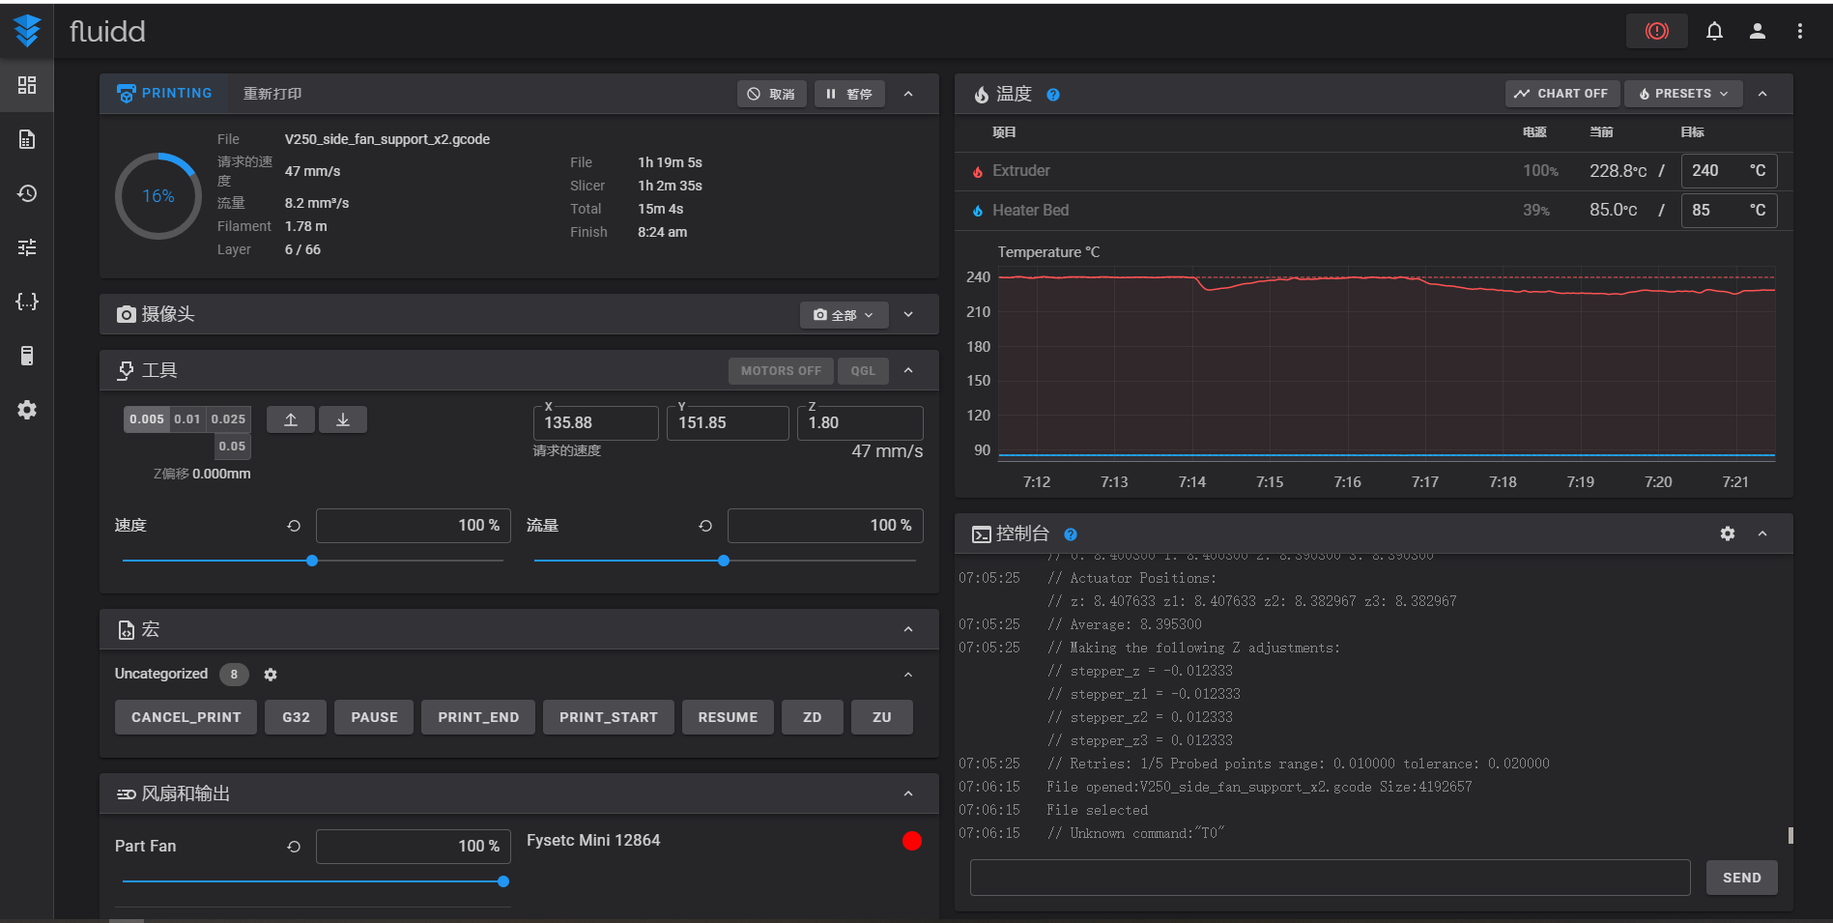Viewport: 1833px width, 923px height.
Task: Click the speed percentage field
Action: tap(414, 526)
